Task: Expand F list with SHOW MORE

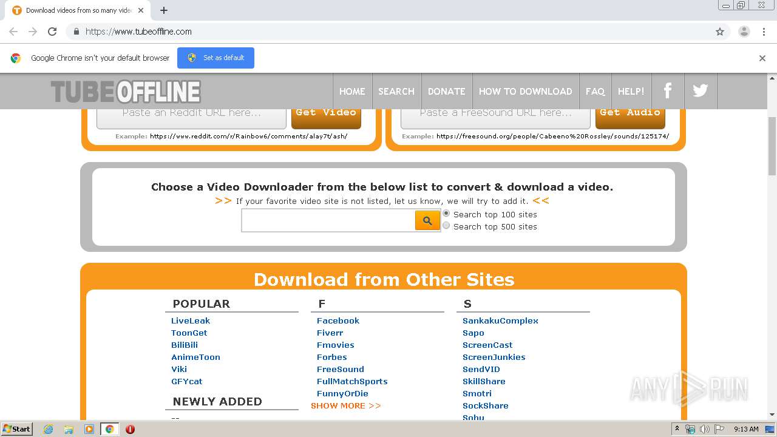Action: (345, 405)
